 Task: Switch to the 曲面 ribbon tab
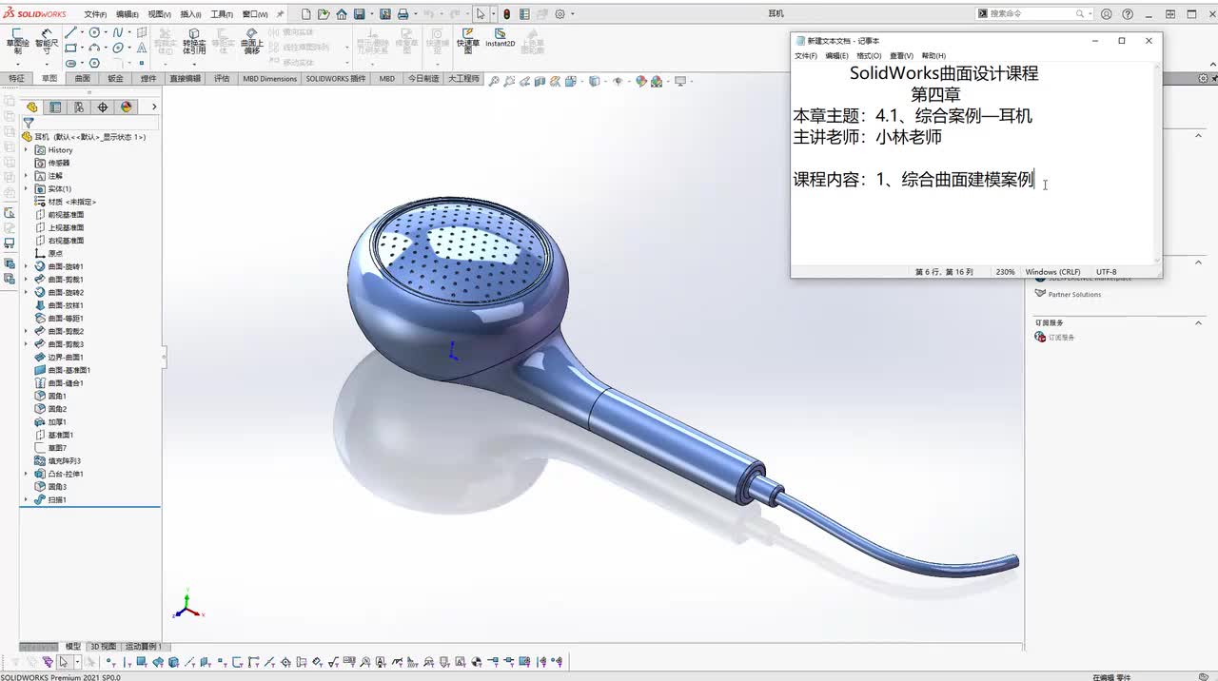click(83, 79)
